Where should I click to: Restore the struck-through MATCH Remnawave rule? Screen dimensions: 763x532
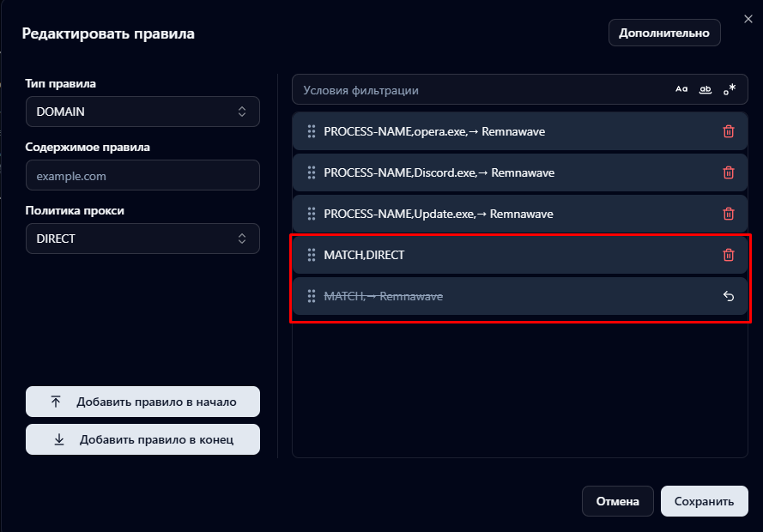click(729, 295)
